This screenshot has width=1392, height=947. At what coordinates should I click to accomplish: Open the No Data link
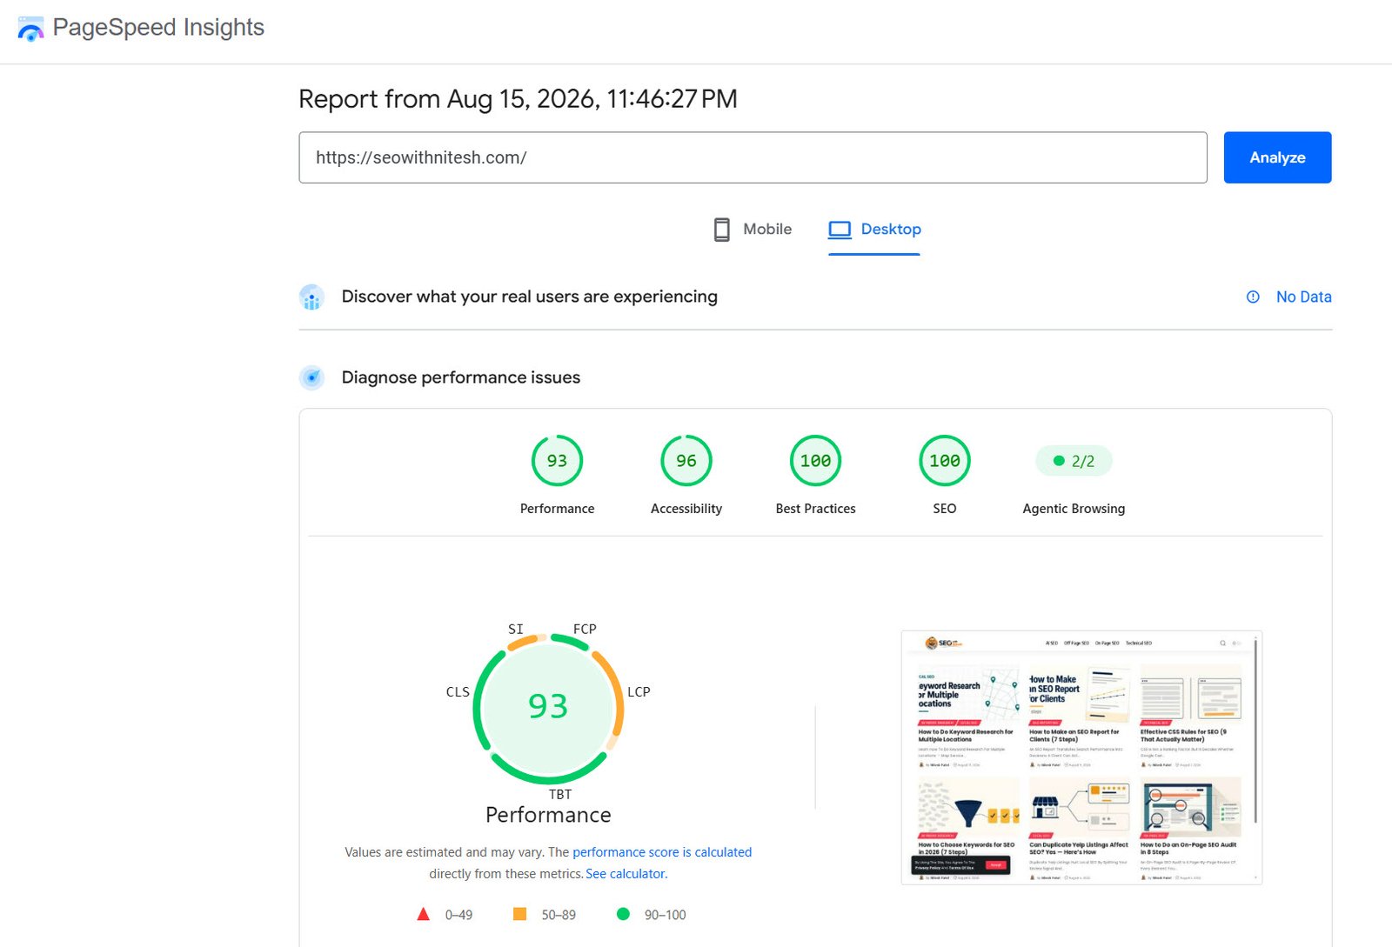1303,297
